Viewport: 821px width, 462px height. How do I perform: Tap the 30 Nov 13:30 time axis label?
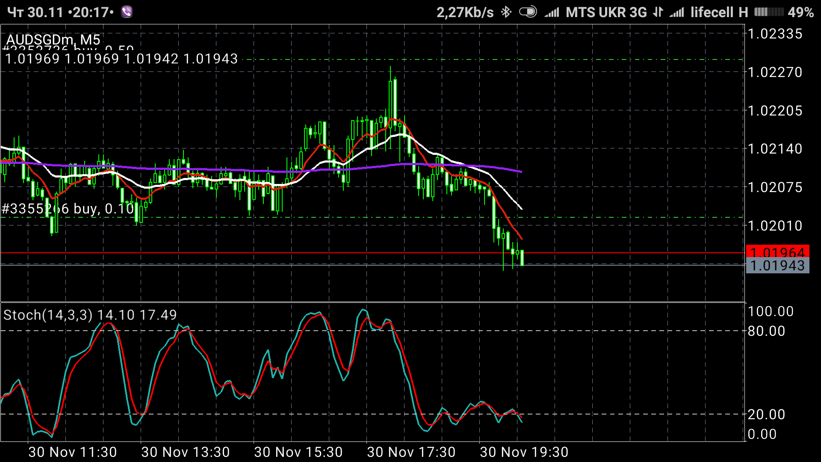tap(186, 452)
